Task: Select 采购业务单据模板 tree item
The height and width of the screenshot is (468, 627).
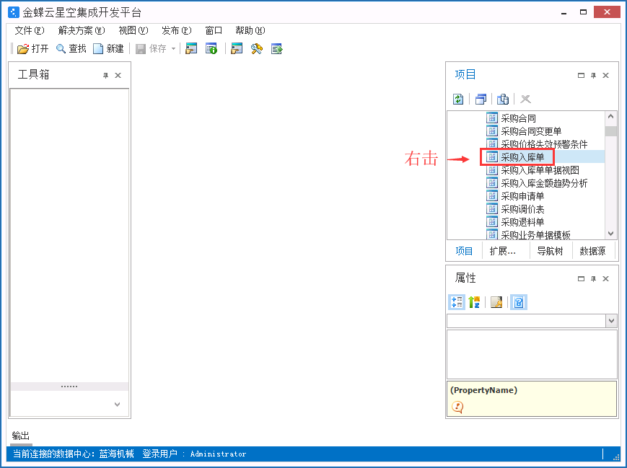Action: click(x=535, y=234)
